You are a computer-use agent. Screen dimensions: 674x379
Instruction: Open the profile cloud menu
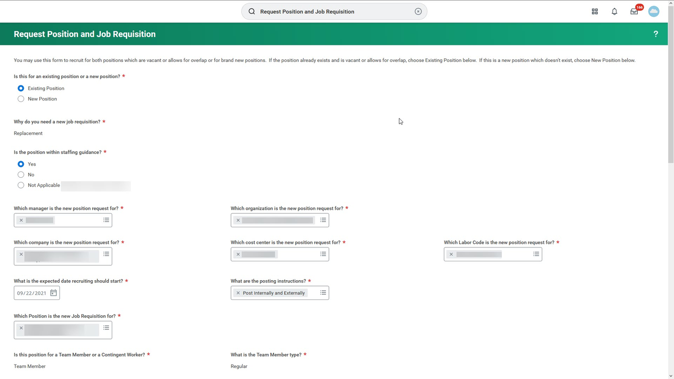point(654,11)
